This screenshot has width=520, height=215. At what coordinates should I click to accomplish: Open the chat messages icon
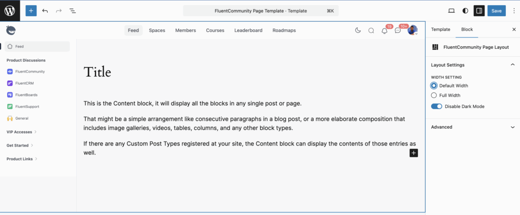click(398, 31)
